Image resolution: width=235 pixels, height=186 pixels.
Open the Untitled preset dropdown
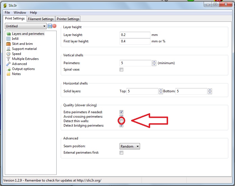(26, 26)
